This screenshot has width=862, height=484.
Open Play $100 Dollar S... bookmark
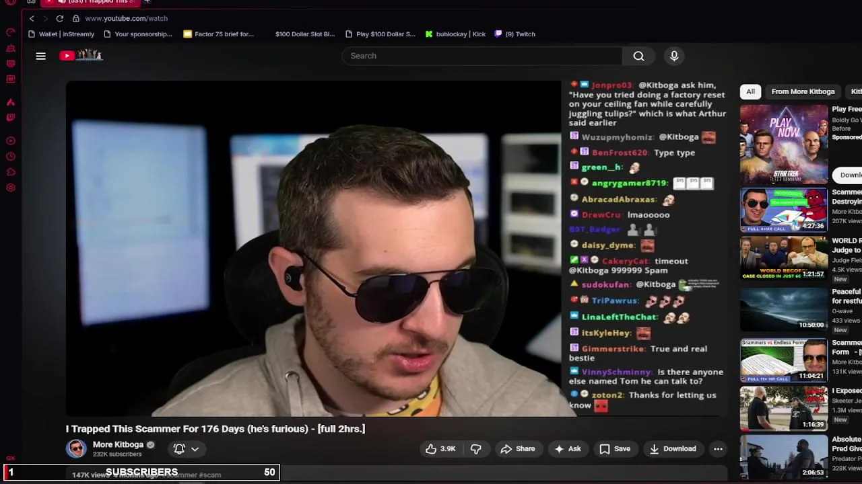[x=380, y=34]
